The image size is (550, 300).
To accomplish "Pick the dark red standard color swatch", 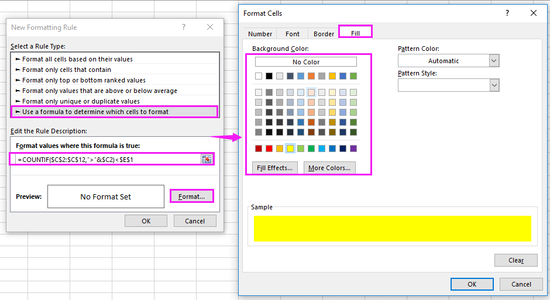I will coord(259,149).
